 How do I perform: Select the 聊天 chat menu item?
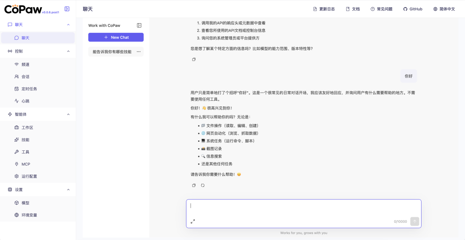point(38,38)
